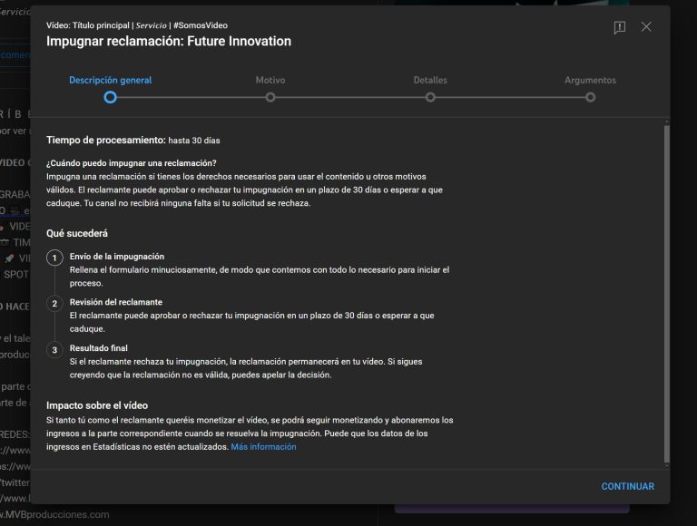Click the step 1 number circle
Screen dimensions: 697x526
[54, 258]
